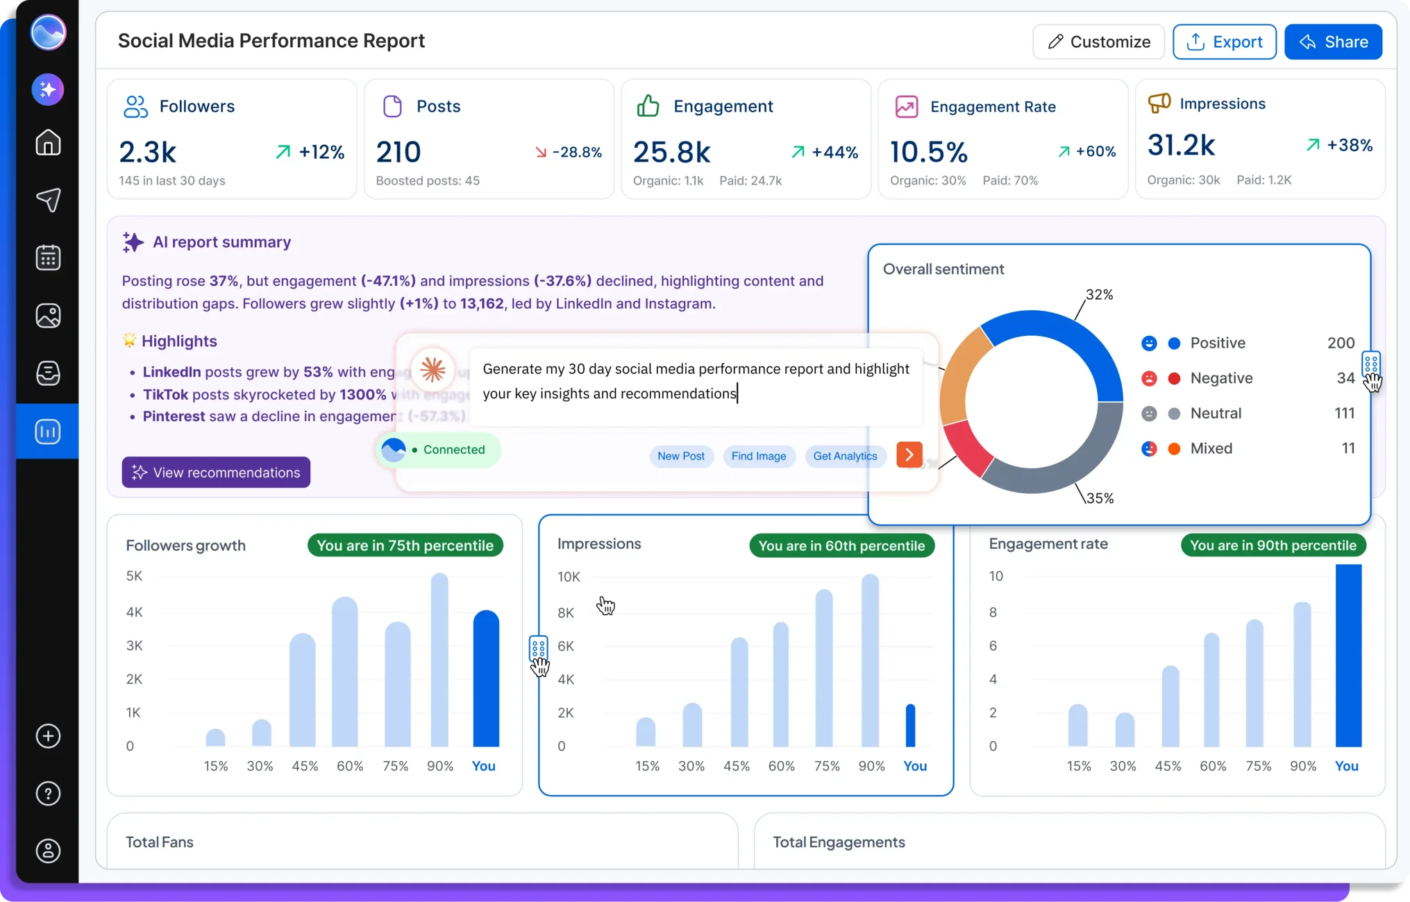The image size is (1410, 902).
Task: Select the analytics reports sidebar icon
Action: [x=48, y=432]
